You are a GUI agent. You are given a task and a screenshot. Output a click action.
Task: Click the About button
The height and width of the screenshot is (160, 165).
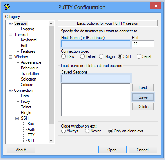click(x=21, y=150)
